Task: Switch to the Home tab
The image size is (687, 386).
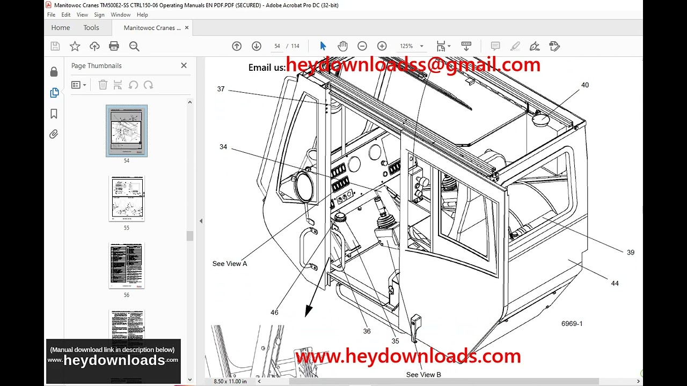Action: (x=61, y=28)
